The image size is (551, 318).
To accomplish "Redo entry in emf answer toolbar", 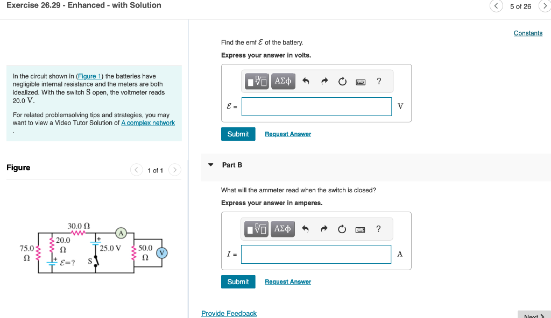I will coord(324,81).
